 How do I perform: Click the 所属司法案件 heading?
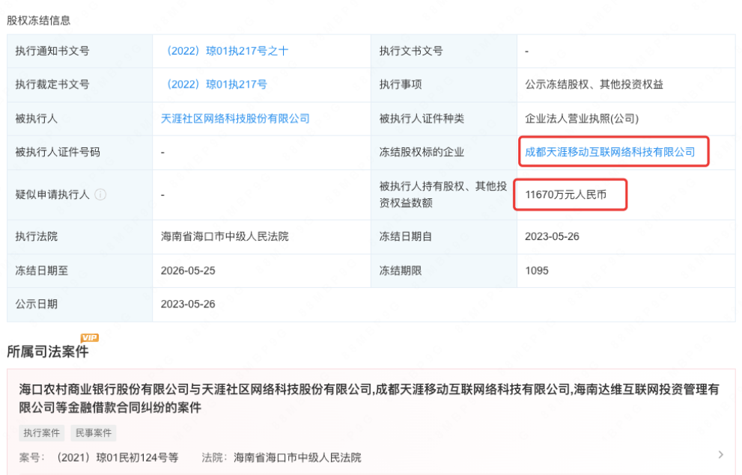(48, 352)
